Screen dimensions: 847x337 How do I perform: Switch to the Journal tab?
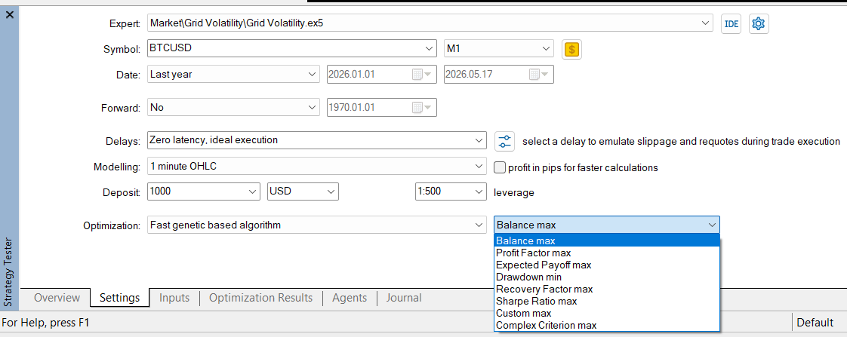coord(404,298)
